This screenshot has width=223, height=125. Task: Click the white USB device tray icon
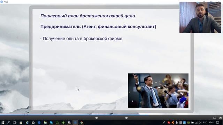[x=177, y=123]
